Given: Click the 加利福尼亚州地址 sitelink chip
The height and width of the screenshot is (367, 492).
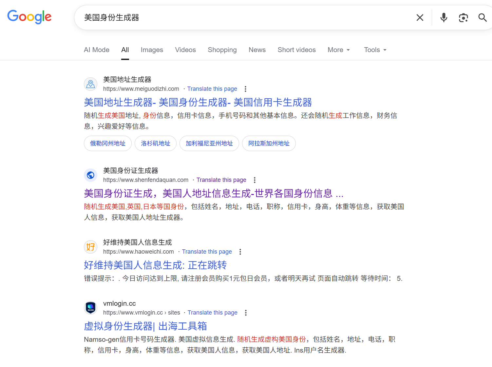Looking at the screenshot, I should [x=209, y=143].
